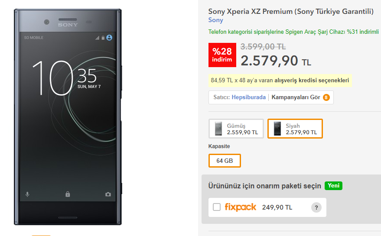
Task: Open the Sony brand link
Action: (216, 20)
